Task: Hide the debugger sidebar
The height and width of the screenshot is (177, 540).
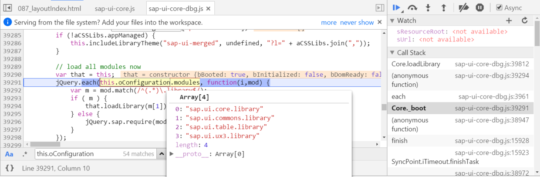Action: tap(380, 8)
